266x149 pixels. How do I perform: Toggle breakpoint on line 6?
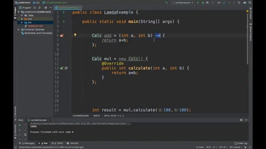click(62, 36)
